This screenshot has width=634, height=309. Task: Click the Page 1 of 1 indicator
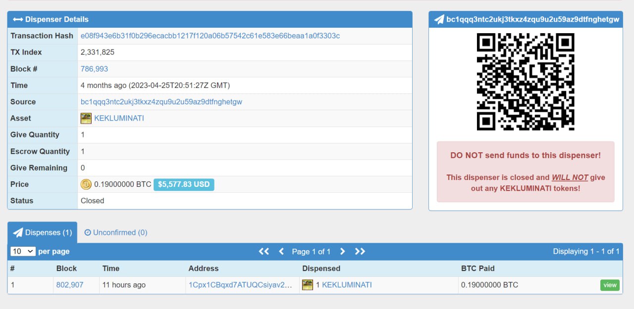pyautogui.click(x=311, y=251)
